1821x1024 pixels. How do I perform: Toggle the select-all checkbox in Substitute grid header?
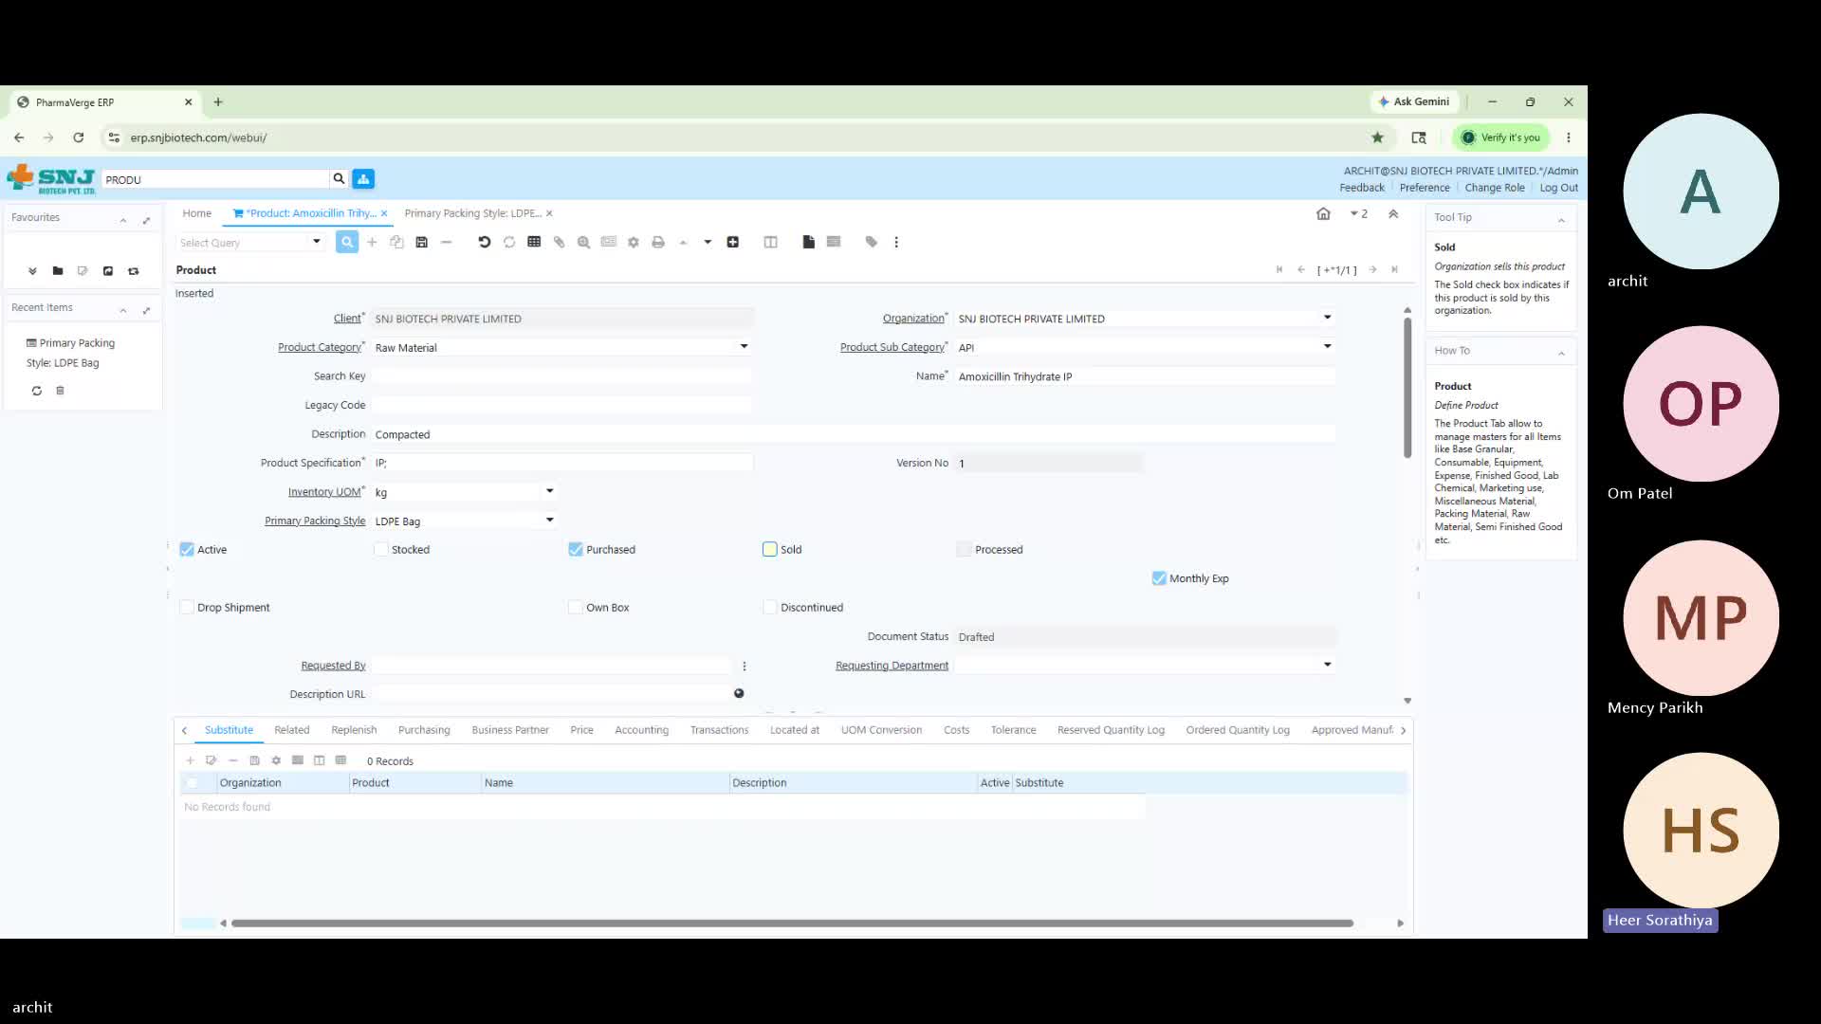click(193, 783)
